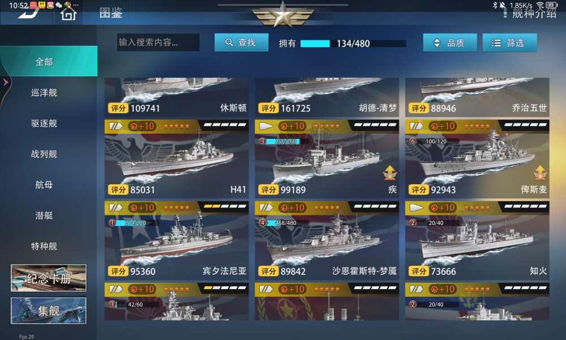The width and height of the screenshot is (566, 340).
Task: Click the gold star emblem in the top bar
Action: 282,15
